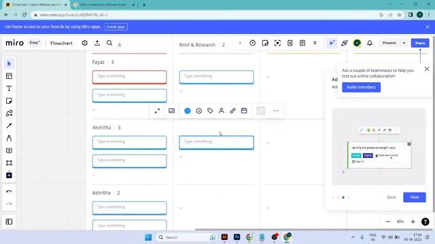Open notifications bell

370,43
